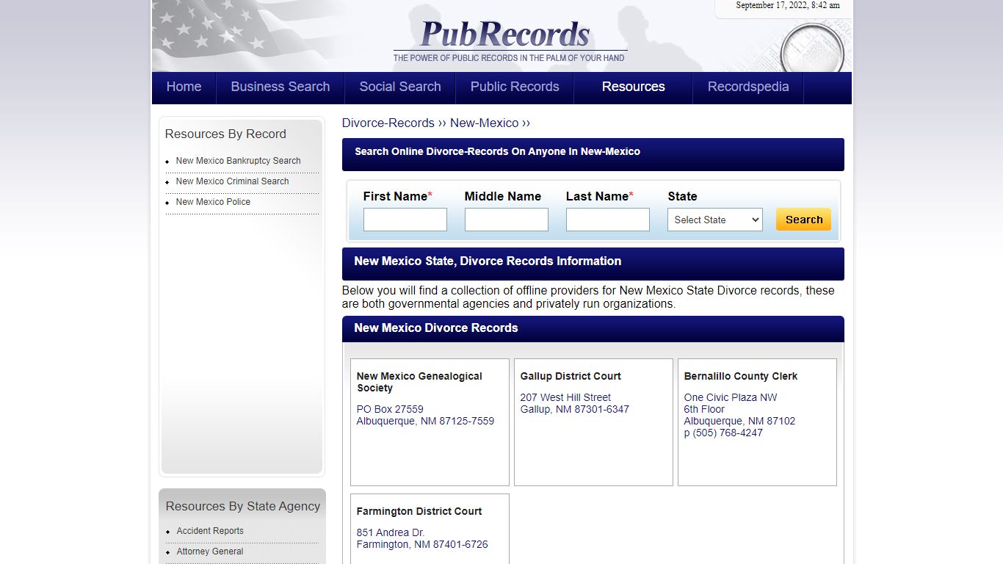
Task: Click the magnifying glass image in header
Action: 812,51
